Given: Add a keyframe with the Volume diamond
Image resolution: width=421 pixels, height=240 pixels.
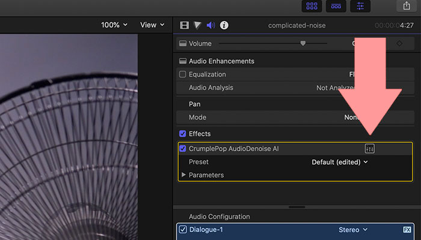Looking at the screenshot, I should [399, 43].
